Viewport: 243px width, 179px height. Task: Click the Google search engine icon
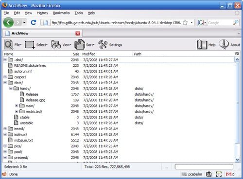tap(201, 23)
